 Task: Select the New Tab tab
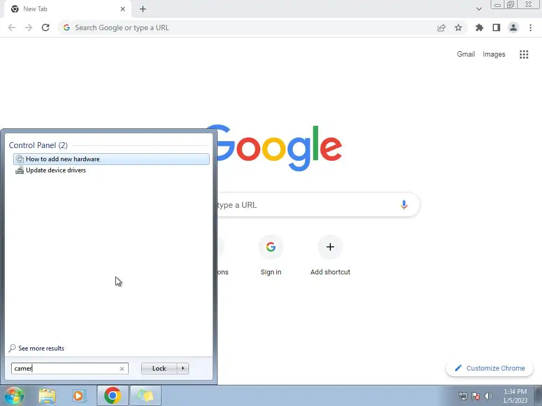(68, 9)
